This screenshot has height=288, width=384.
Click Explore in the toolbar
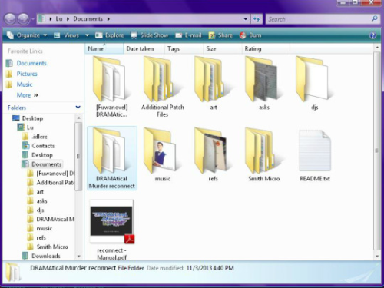click(x=109, y=35)
